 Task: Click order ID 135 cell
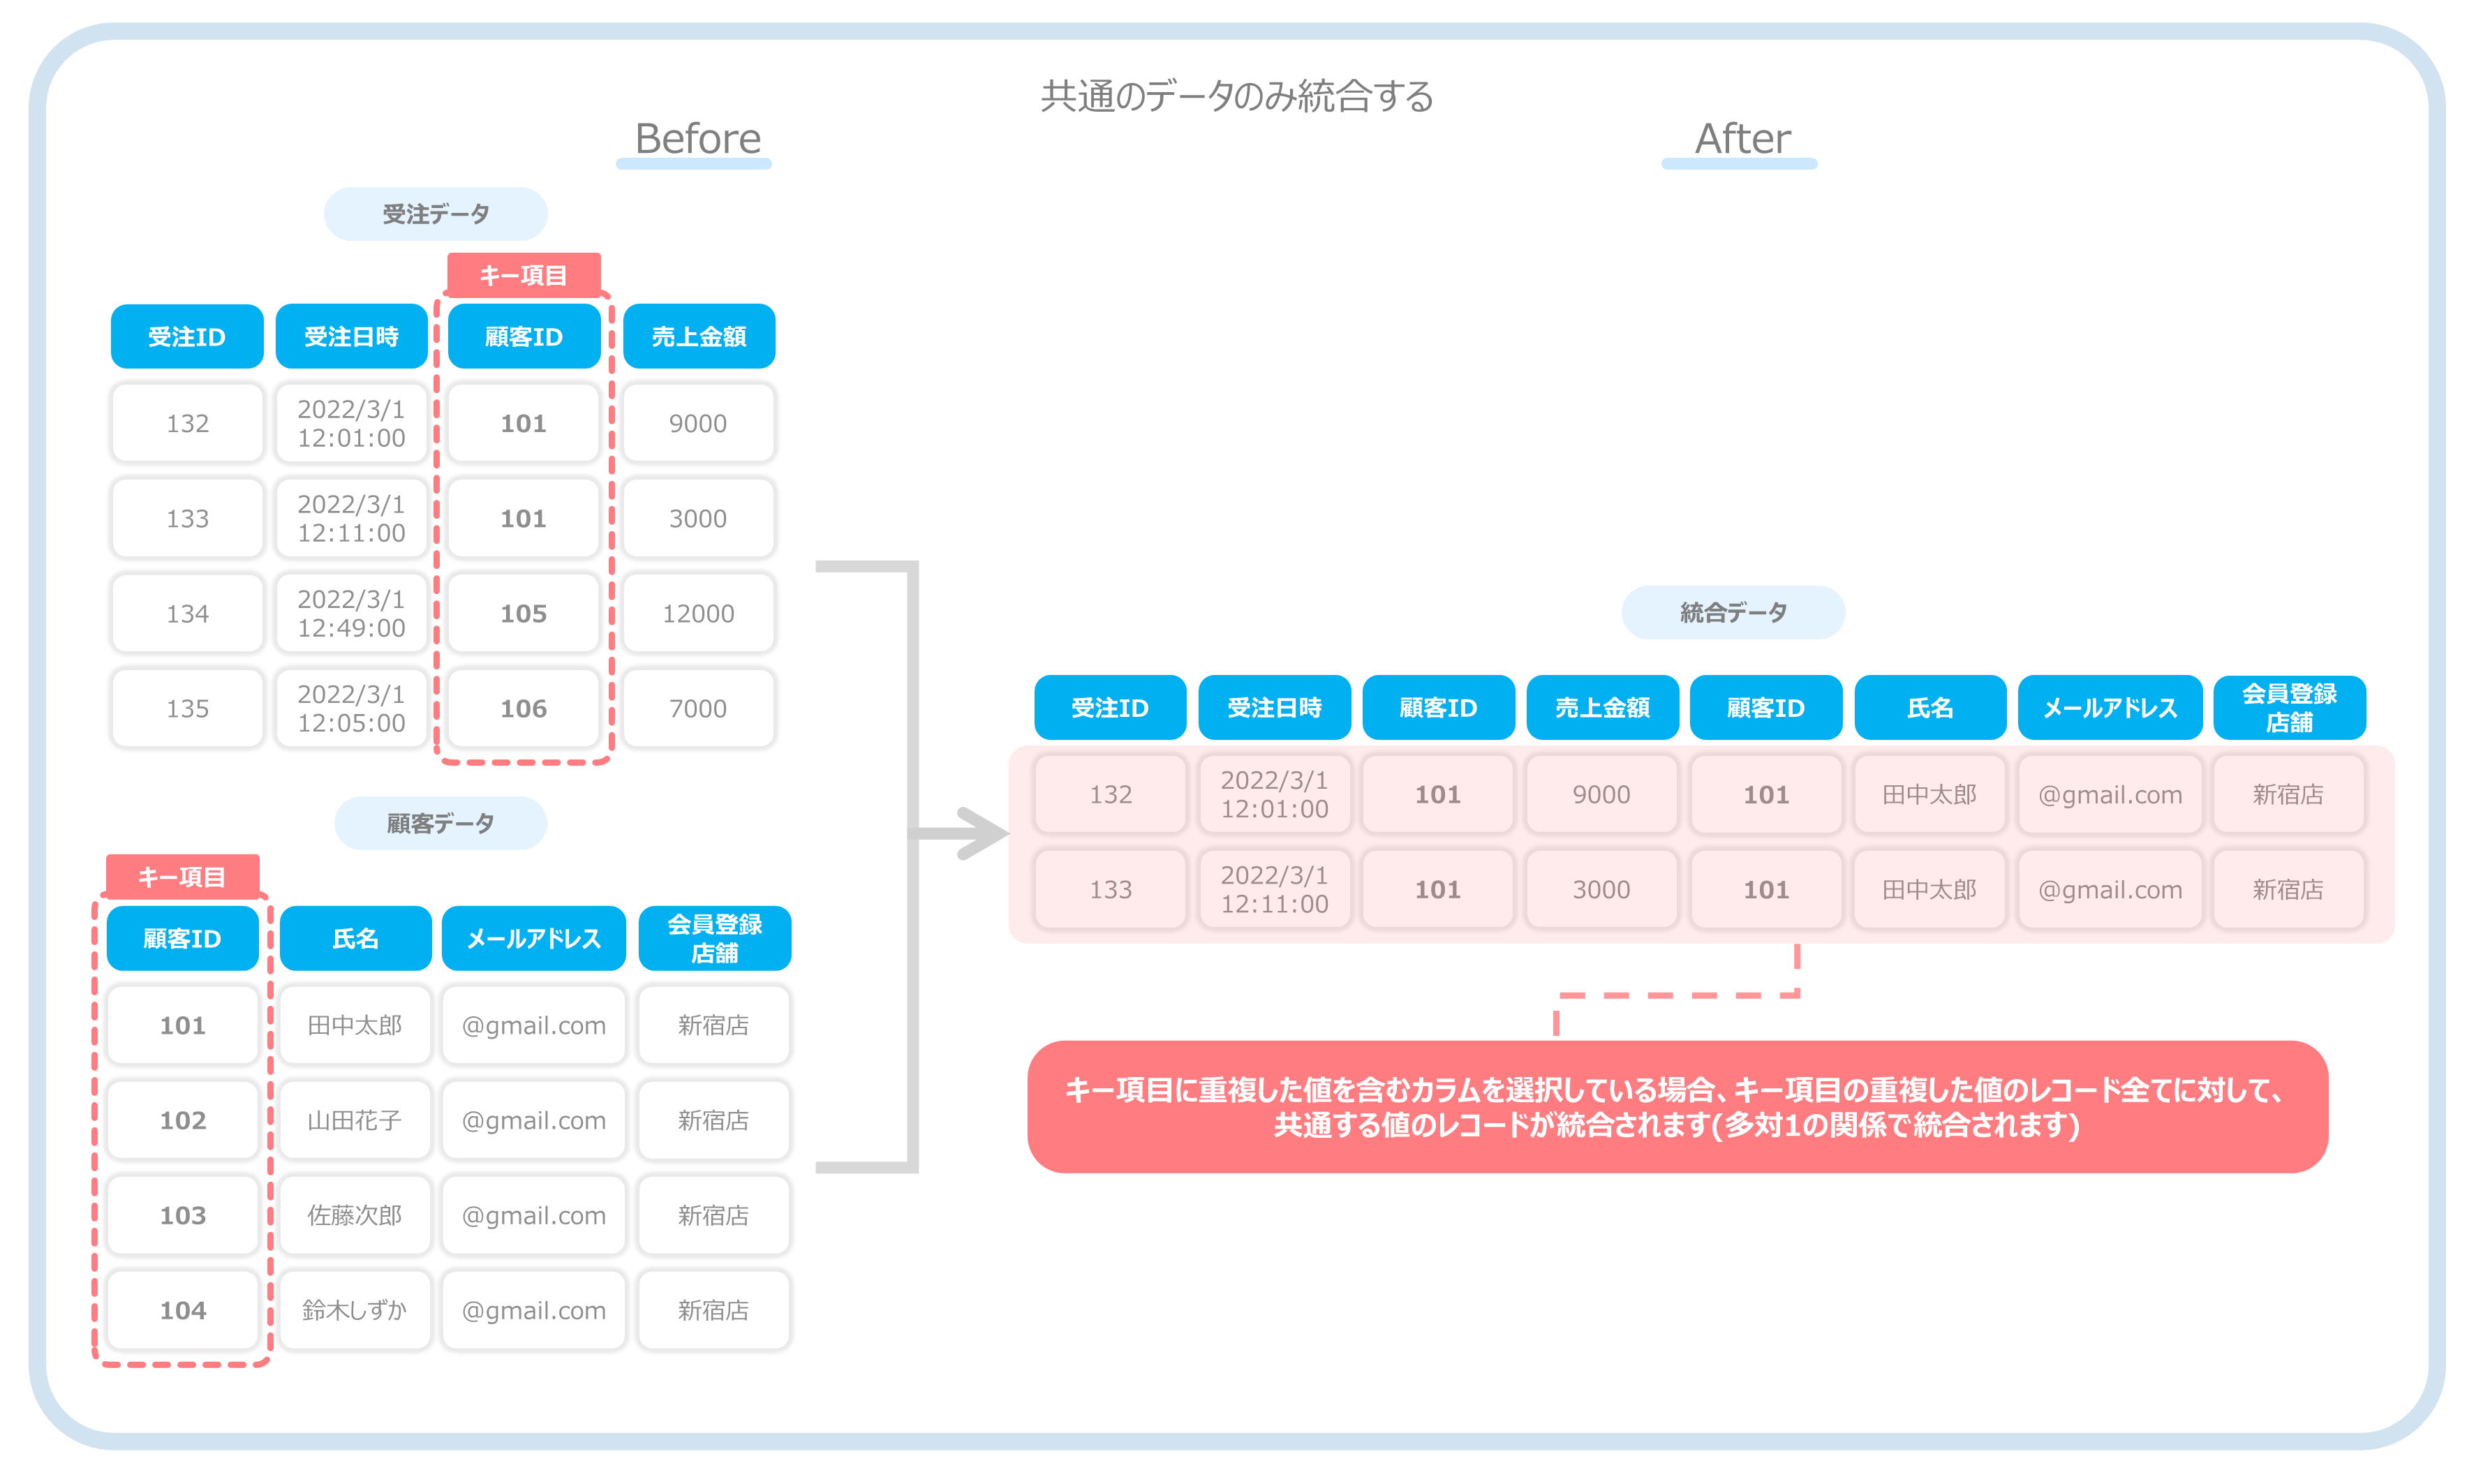[187, 708]
